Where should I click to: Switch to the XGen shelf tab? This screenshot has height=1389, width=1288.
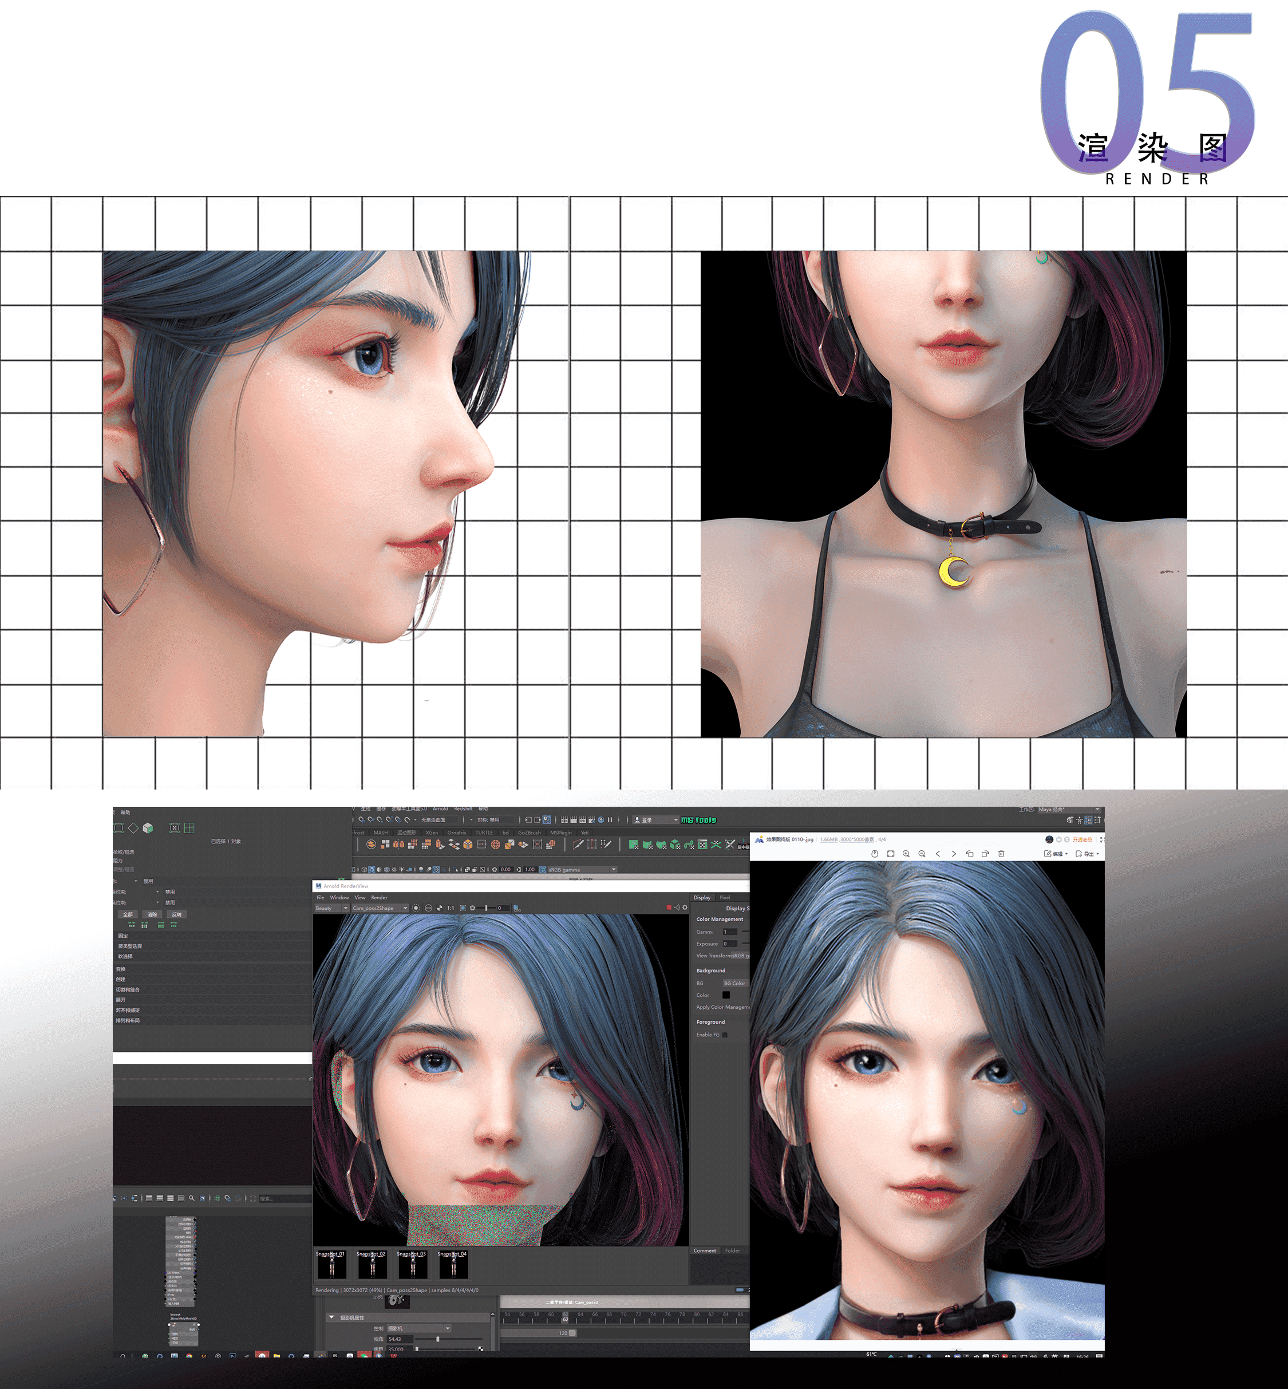coord(432,832)
